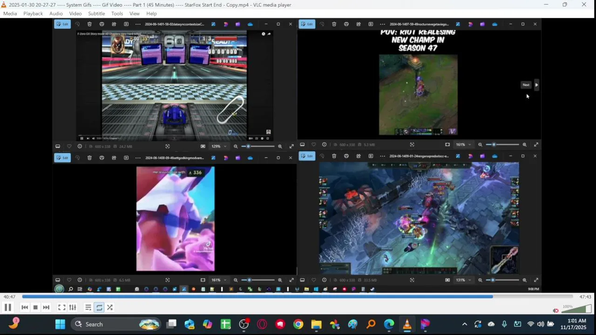This screenshot has width=596, height=335.
Task: Skip to next media in VLC
Action: pyautogui.click(x=46, y=308)
